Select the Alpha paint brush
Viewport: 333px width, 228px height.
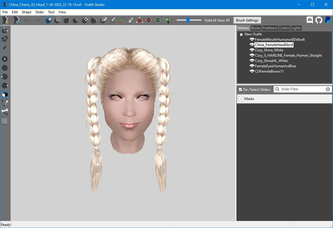click(x=131, y=20)
